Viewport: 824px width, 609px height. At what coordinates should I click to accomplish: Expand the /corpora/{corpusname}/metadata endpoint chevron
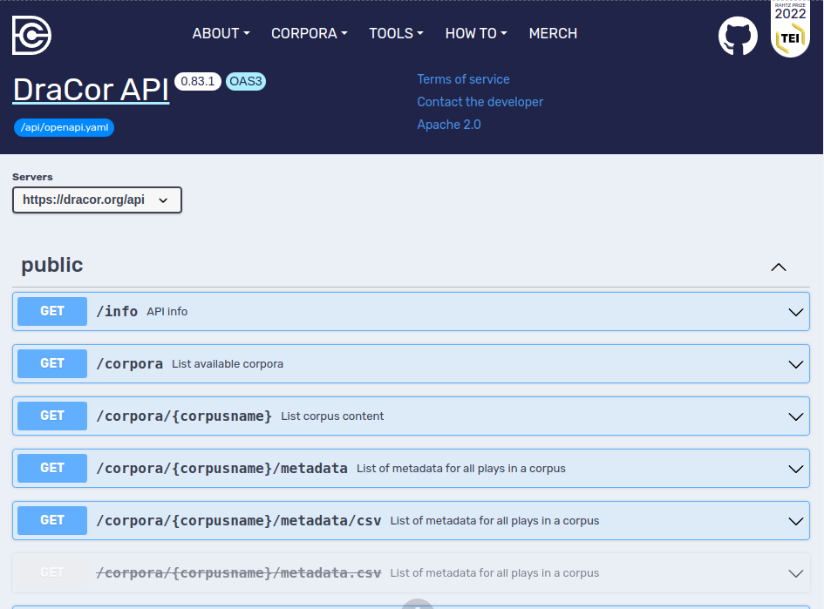[795, 469]
